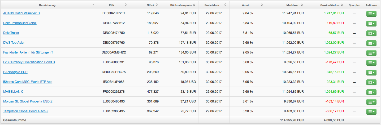The height and width of the screenshot is (125, 381).
Task: Click action button for iShares Core MSCI World
Action: (371, 82)
